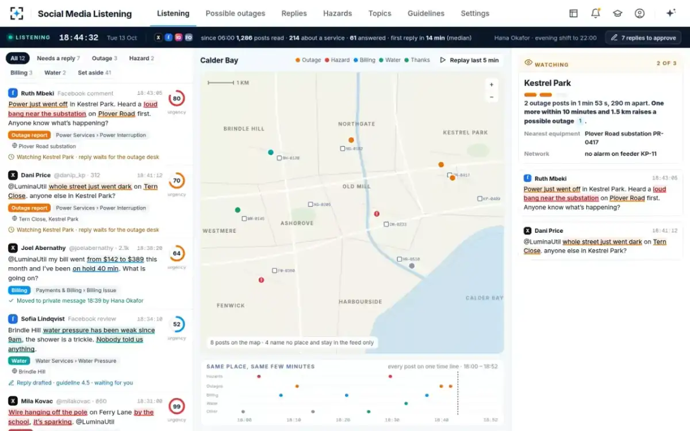Click urgency 80 ring on Ruth Mbeki post
Viewport: 690px width, 431px height.
[177, 98]
